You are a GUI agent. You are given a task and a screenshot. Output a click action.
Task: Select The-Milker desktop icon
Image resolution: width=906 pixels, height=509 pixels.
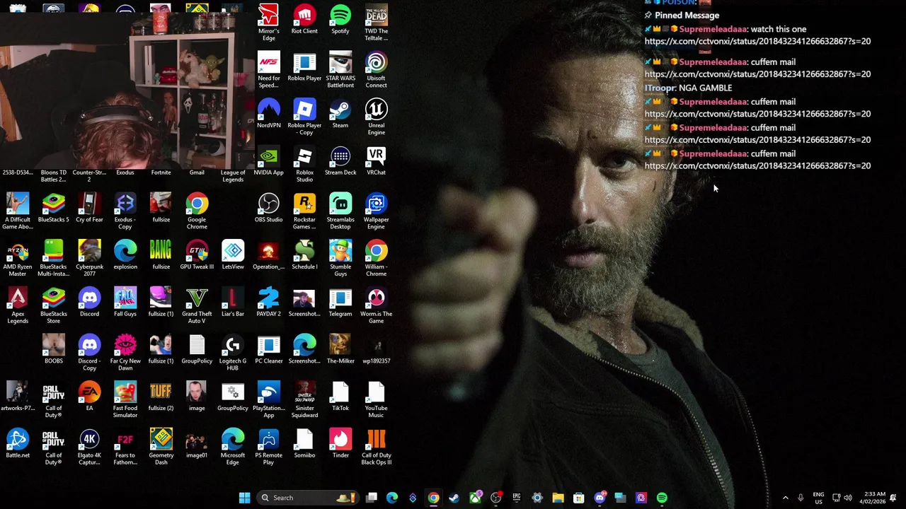pyautogui.click(x=340, y=349)
